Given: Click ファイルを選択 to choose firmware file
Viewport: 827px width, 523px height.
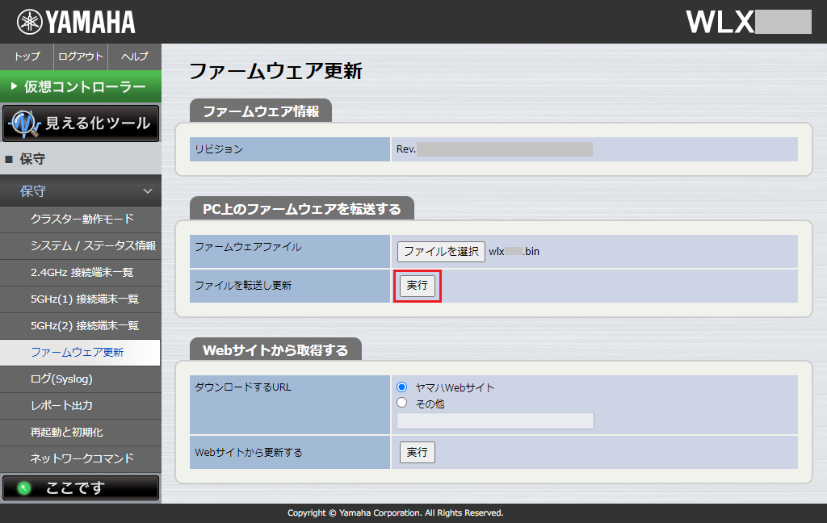Looking at the screenshot, I should tap(439, 251).
